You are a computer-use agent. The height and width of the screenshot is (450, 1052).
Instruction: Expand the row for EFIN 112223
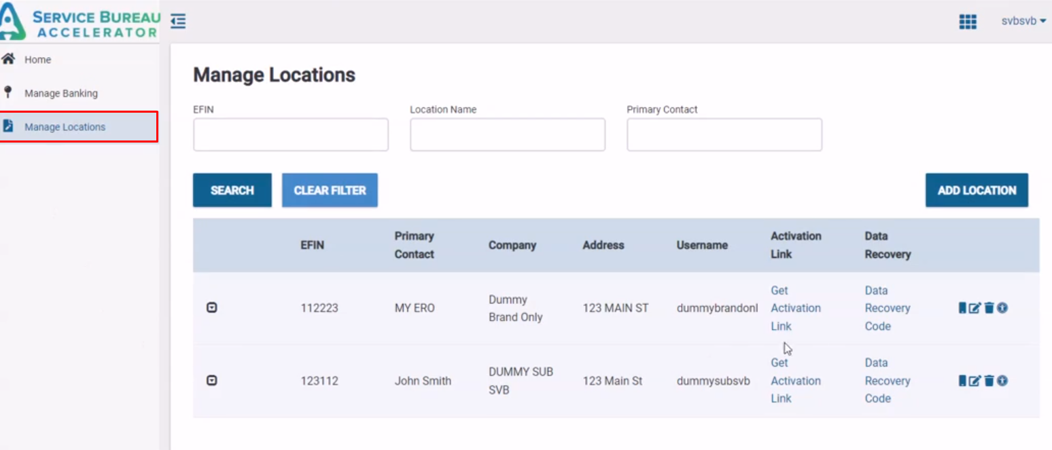pyautogui.click(x=212, y=308)
